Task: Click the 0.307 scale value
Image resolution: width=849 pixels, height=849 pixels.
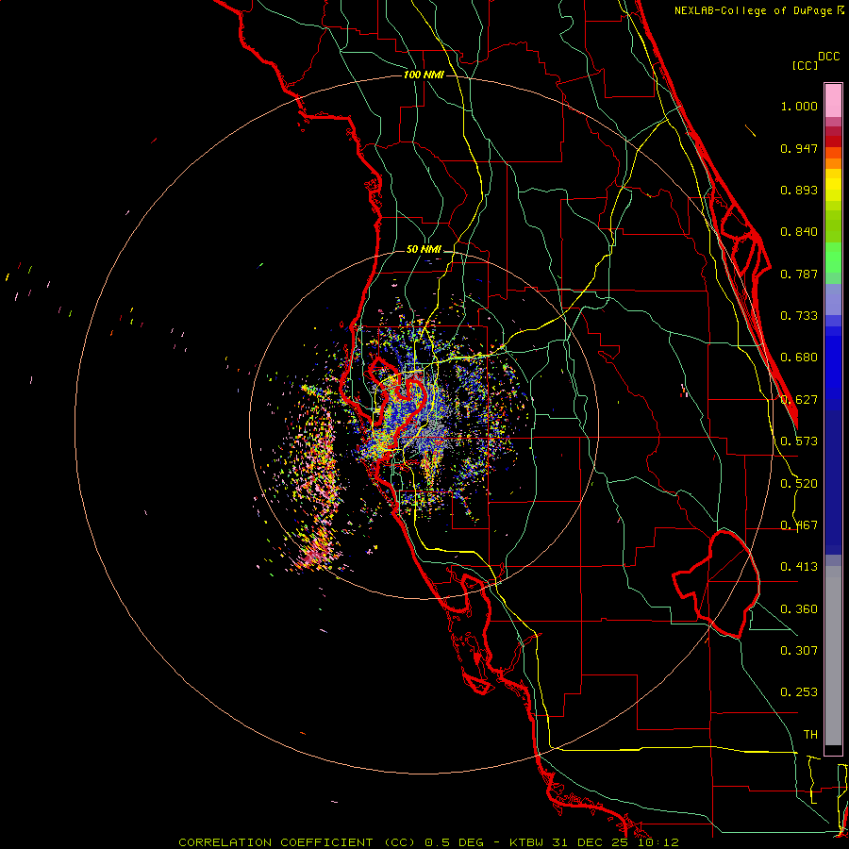Action: pos(799,650)
